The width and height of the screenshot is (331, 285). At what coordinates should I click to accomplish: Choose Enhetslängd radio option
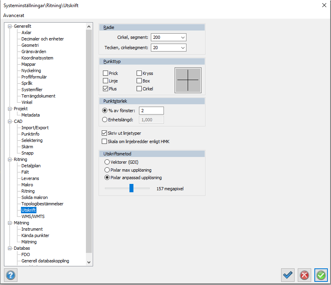105,120
